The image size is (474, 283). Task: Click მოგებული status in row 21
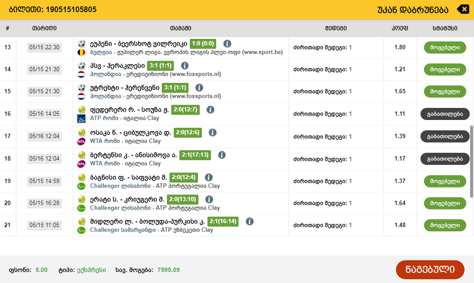point(445,225)
